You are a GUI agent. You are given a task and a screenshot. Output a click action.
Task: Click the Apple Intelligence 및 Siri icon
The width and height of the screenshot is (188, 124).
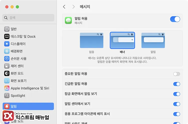point(7,88)
